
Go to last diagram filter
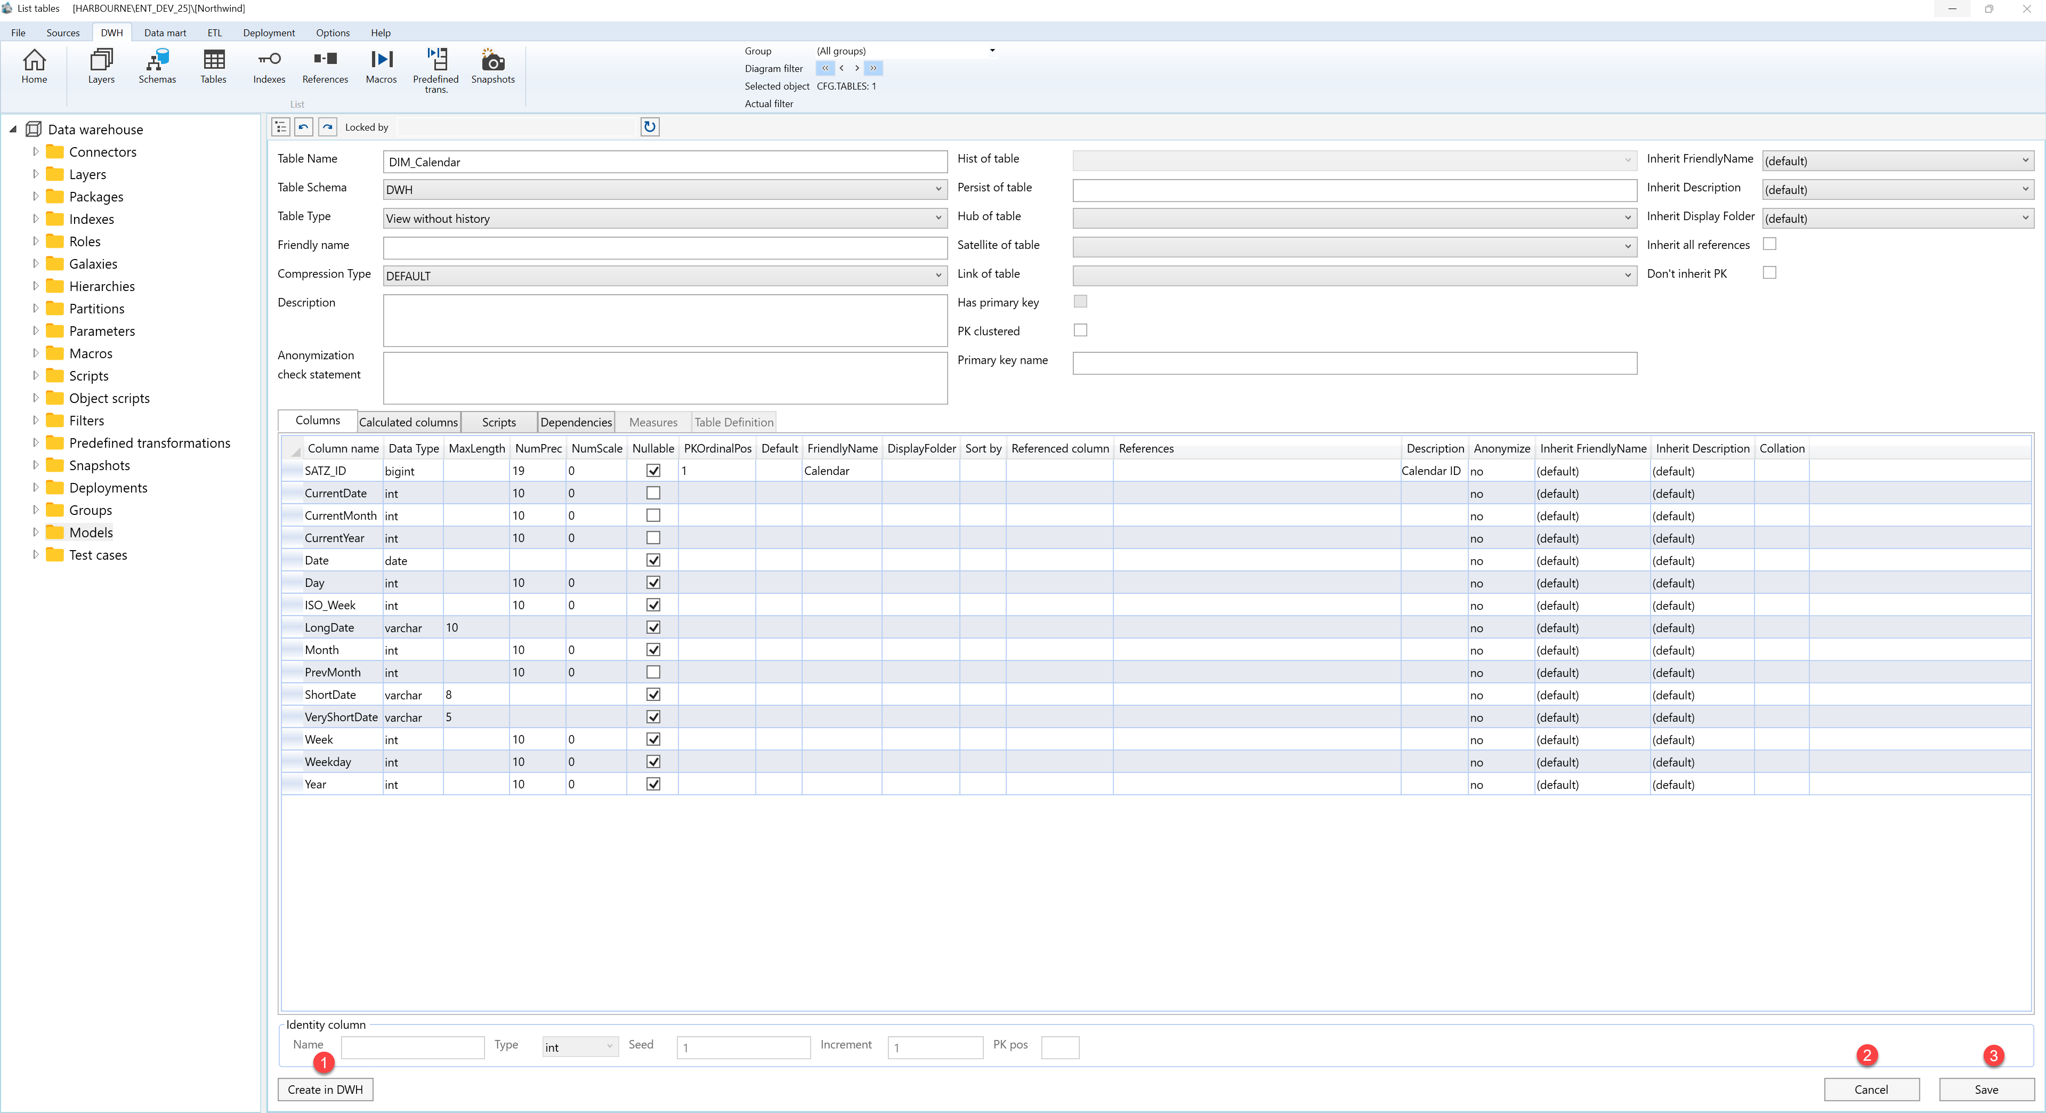873,68
